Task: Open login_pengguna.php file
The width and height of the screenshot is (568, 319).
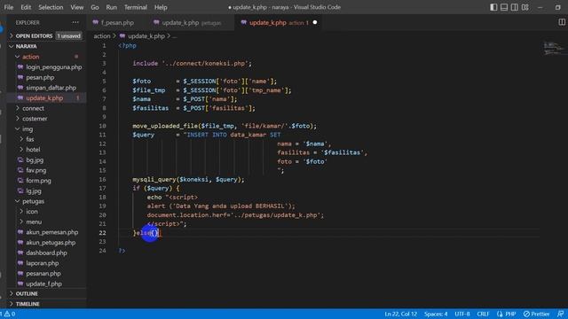Action: tap(53, 67)
